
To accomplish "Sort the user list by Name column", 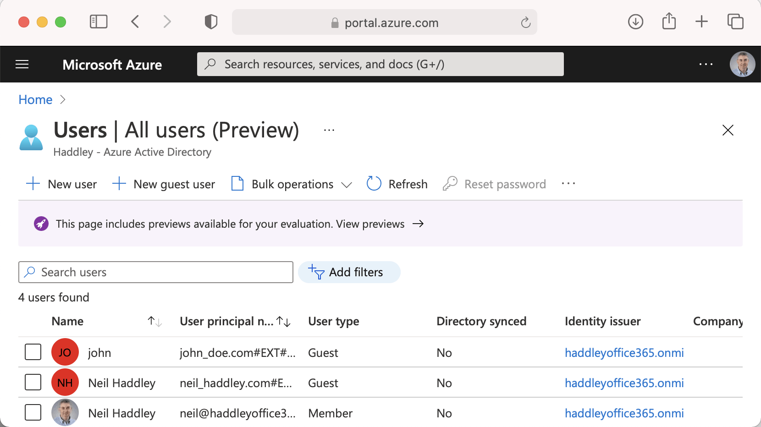I will tap(154, 322).
